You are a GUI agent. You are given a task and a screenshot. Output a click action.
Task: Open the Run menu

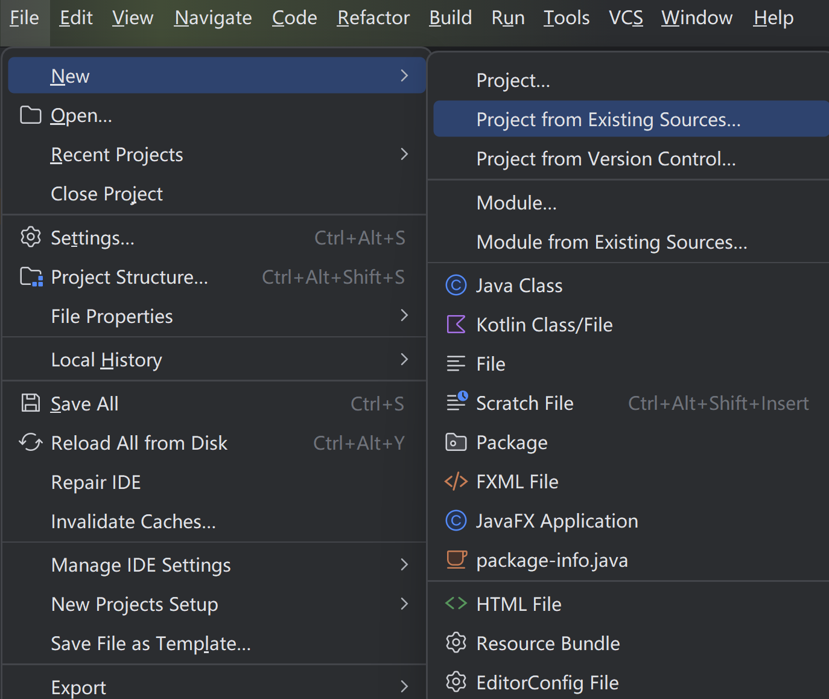click(x=508, y=18)
